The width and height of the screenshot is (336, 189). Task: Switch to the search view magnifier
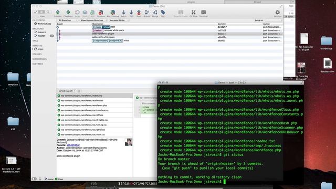pos(48,12)
